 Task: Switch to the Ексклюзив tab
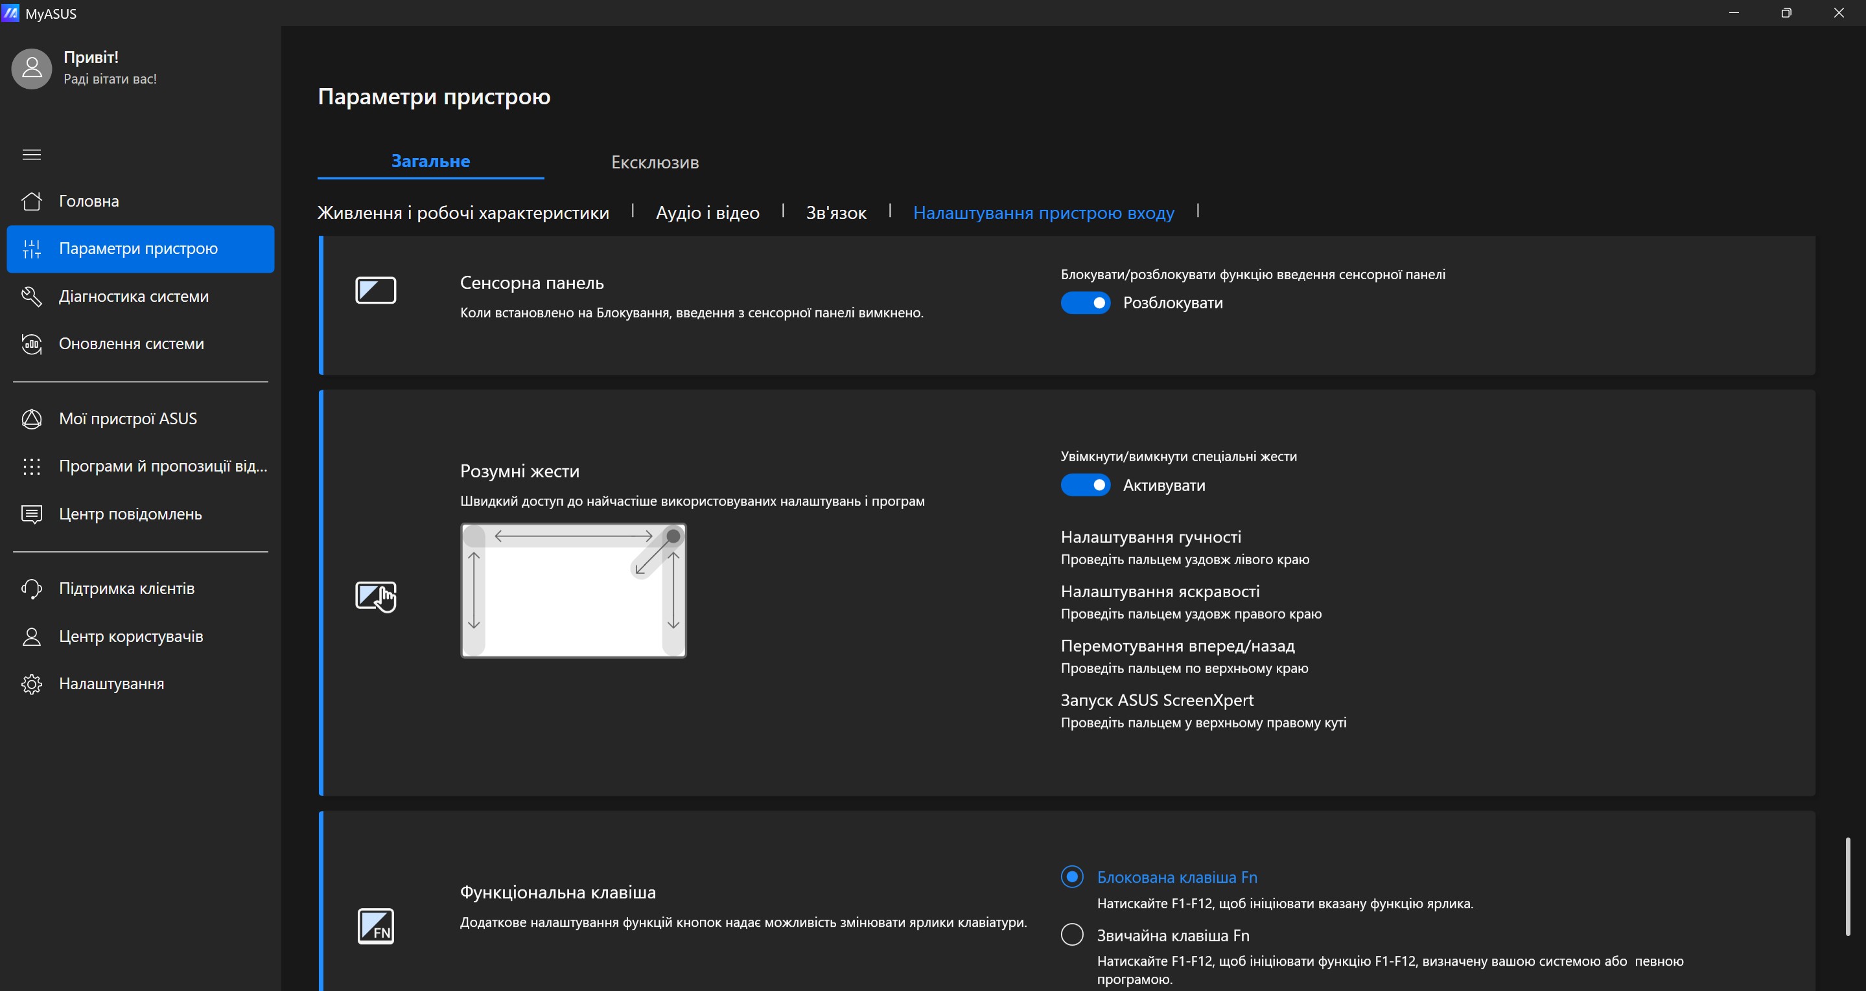click(x=655, y=162)
